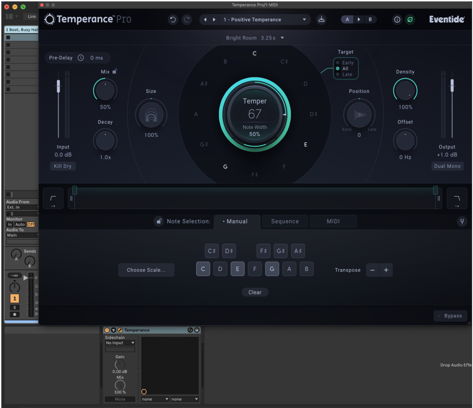Screen dimensions: 473x408
Task: Select the Late target option
Action: (x=347, y=74)
